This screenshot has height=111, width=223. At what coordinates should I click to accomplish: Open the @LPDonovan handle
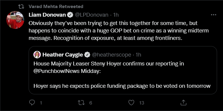[92, 15]
